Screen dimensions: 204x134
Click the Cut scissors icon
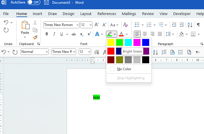pos(35,23)
